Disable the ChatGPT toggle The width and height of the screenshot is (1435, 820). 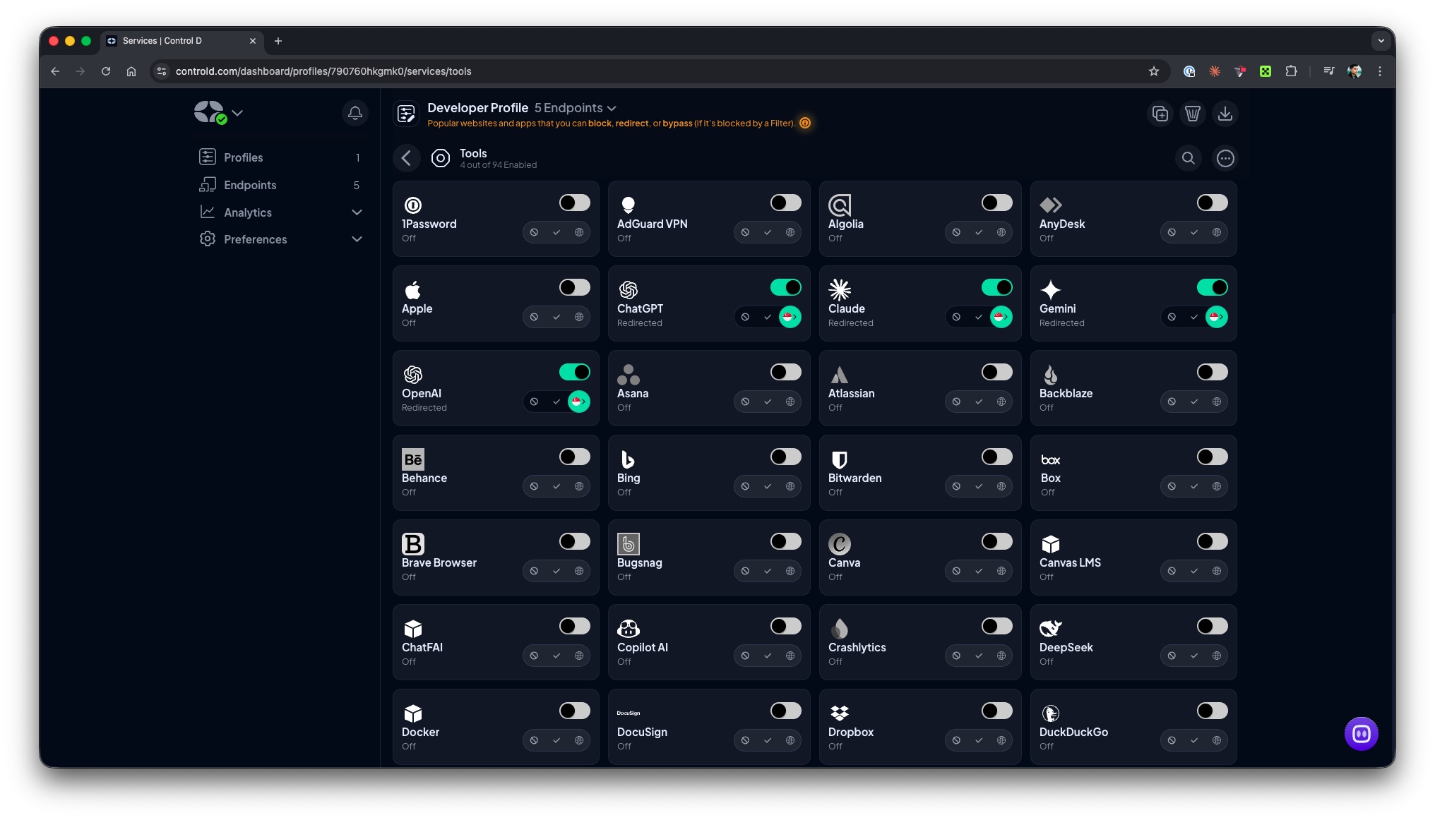point(786,287)
